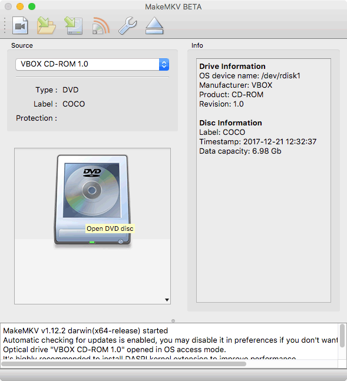Maximize the window with the green button
This screenshot has width=347, height=381.
32,6
